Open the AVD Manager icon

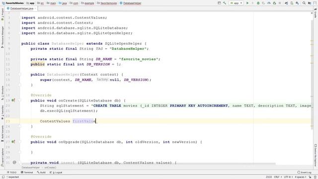coord(292,3)
